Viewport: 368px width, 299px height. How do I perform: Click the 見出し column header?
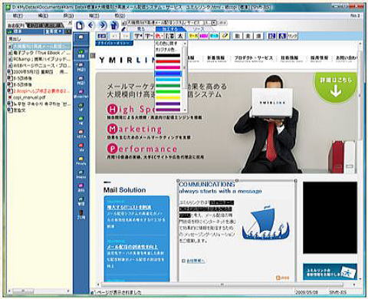39,39
